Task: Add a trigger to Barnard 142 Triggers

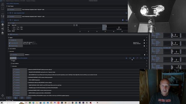Action: (147, 38)
